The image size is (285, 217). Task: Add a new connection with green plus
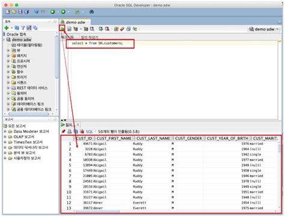tap(7, 28)
